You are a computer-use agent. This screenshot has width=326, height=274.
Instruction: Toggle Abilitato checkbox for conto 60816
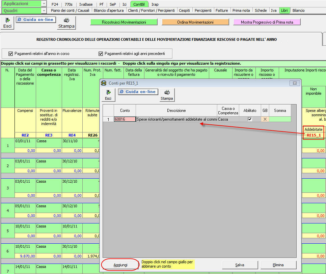[x=250, y=119]
